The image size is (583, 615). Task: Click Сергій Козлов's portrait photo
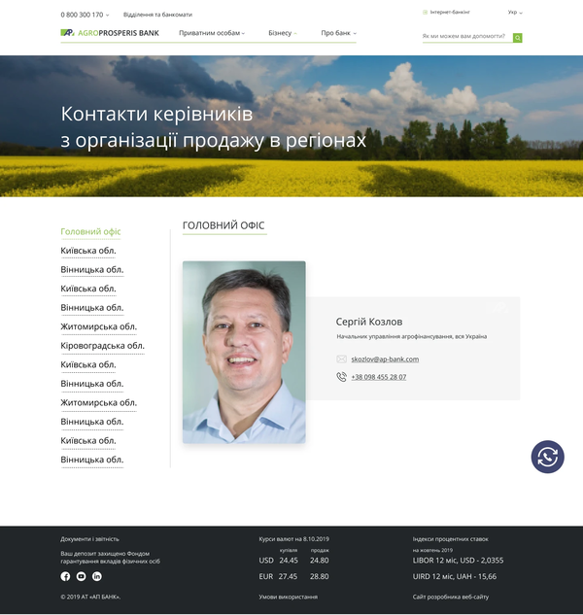[244, 352]
